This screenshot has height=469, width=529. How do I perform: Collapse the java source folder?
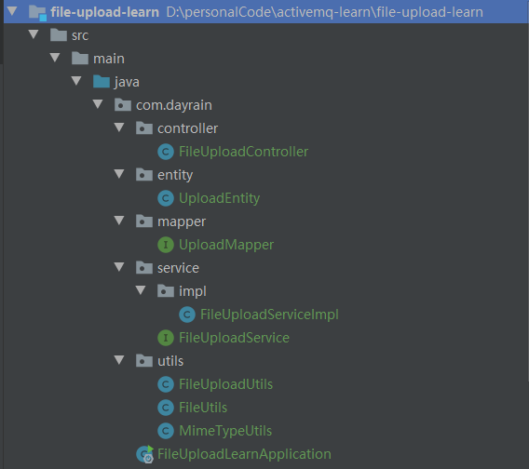click(76, 81)
